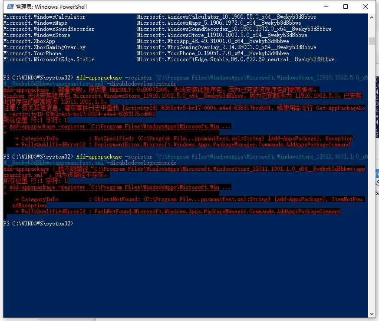Click the Microsoft.WindowsSoundRecorder name entry
This screenshot has height=321, width=379.
[49, 29]
